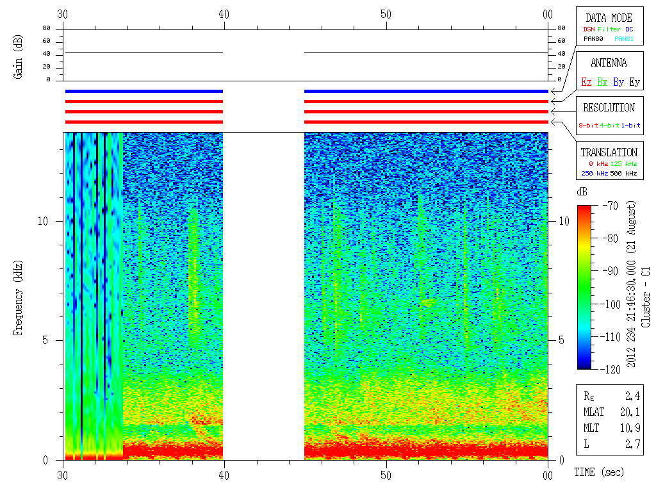This screenshot has height=492, width=656.
Task: Click the MLAT value in ephemeris box
Action: [x=630, y=412]
